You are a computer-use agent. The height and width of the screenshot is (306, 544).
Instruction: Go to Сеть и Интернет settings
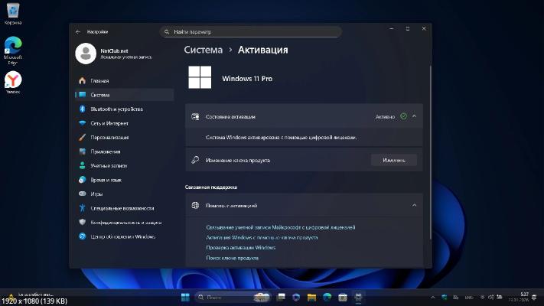[109, 123]
